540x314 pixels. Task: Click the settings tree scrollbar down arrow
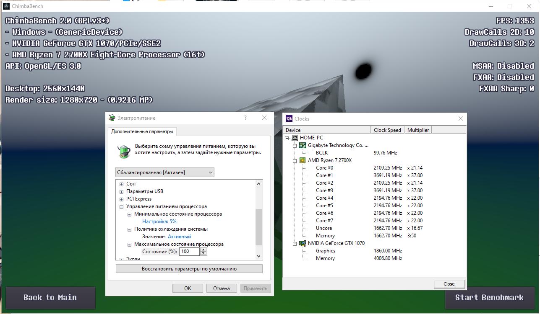click(x=259, y=256)
